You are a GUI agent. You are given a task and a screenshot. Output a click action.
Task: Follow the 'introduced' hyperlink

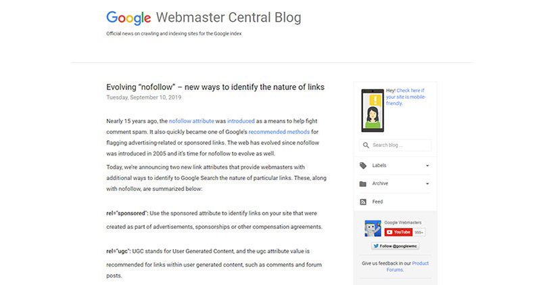pos(241,121)
